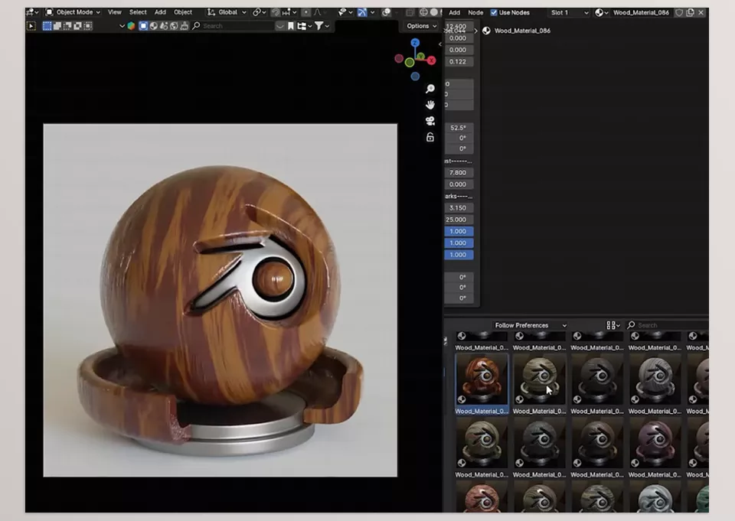Viewport: 735px width, 521px height.
Task: Duplicate material with the new copy icon
Action: [690, 13]
